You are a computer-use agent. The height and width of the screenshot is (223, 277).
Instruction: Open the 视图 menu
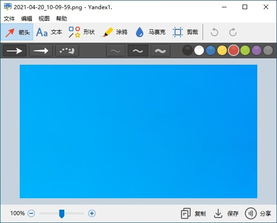tap(44, 18)
